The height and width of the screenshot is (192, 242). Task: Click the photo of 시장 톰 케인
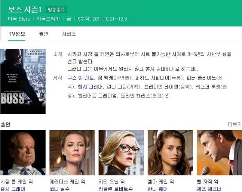pyautogui.click(x=23, y=153)
